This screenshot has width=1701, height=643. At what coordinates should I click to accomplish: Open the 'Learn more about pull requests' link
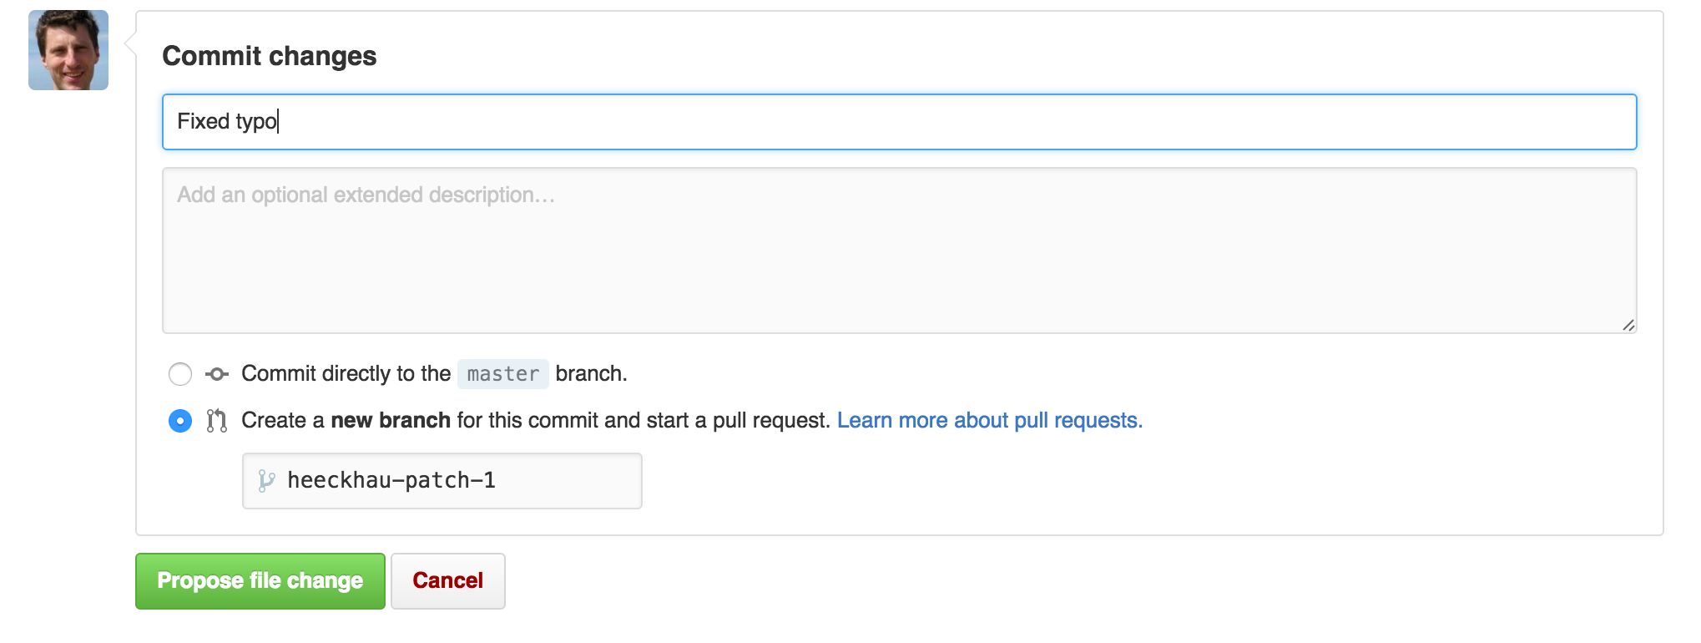(x=990, y=420)
